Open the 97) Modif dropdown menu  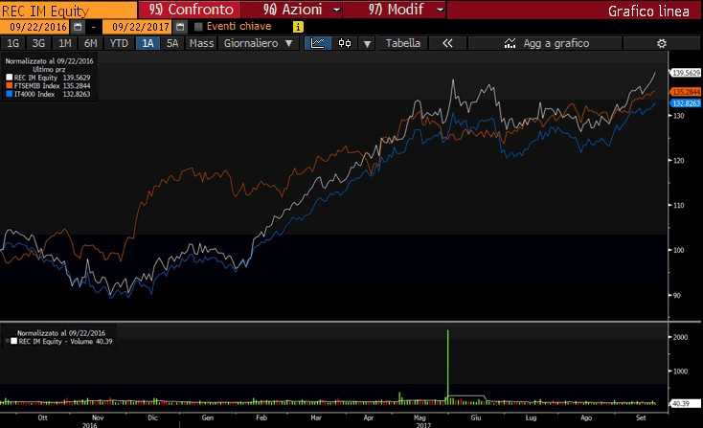click(406, 10)
